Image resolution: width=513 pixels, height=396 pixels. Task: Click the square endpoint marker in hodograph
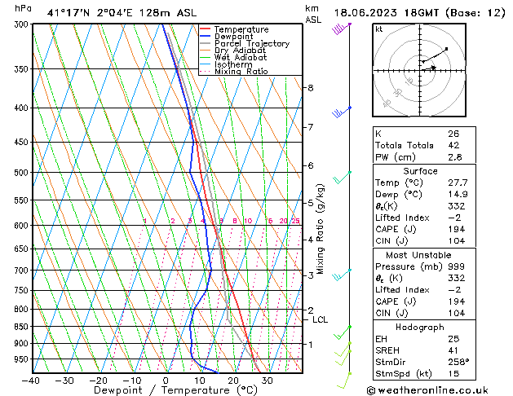coord(446,49)
